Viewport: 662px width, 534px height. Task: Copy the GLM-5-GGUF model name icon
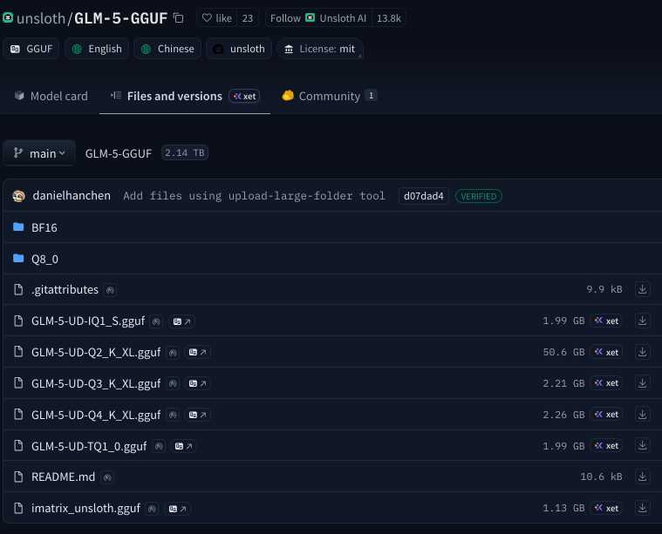179,18
